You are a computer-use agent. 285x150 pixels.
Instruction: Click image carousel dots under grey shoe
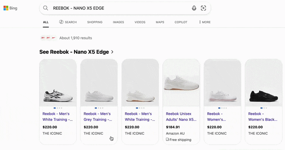(x=99, y=108)
